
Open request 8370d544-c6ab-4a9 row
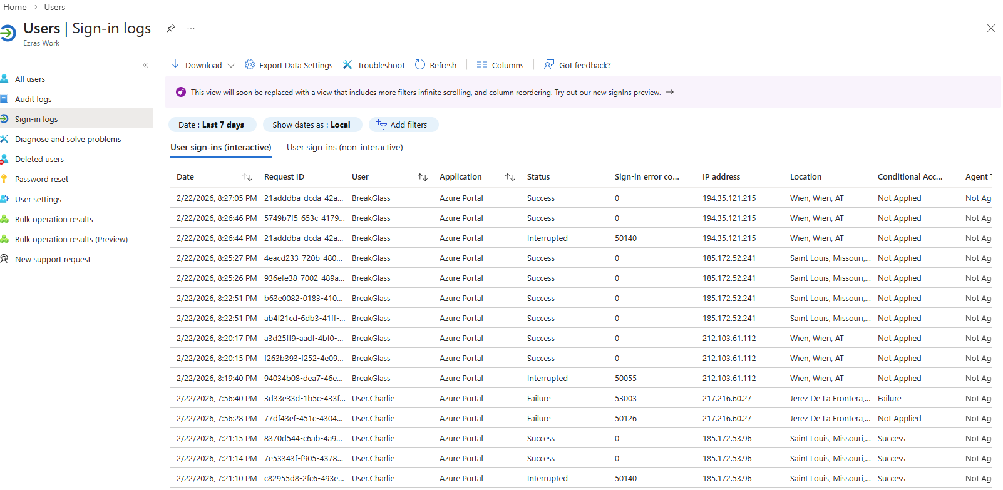[x=581, y=438]
